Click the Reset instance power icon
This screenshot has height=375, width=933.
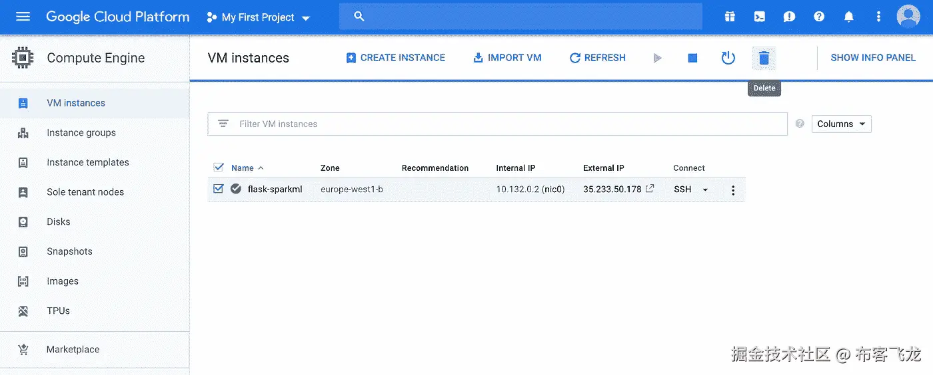[728, 58]
